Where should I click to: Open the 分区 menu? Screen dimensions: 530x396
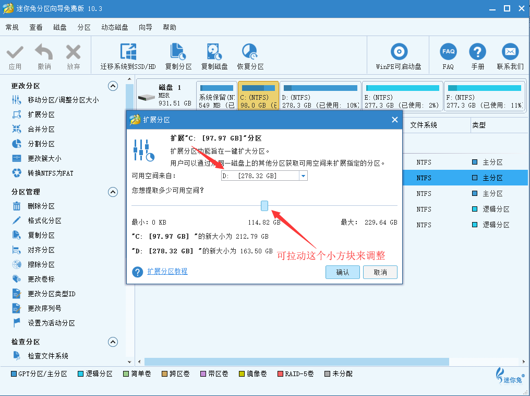click(x=84, y=27)
